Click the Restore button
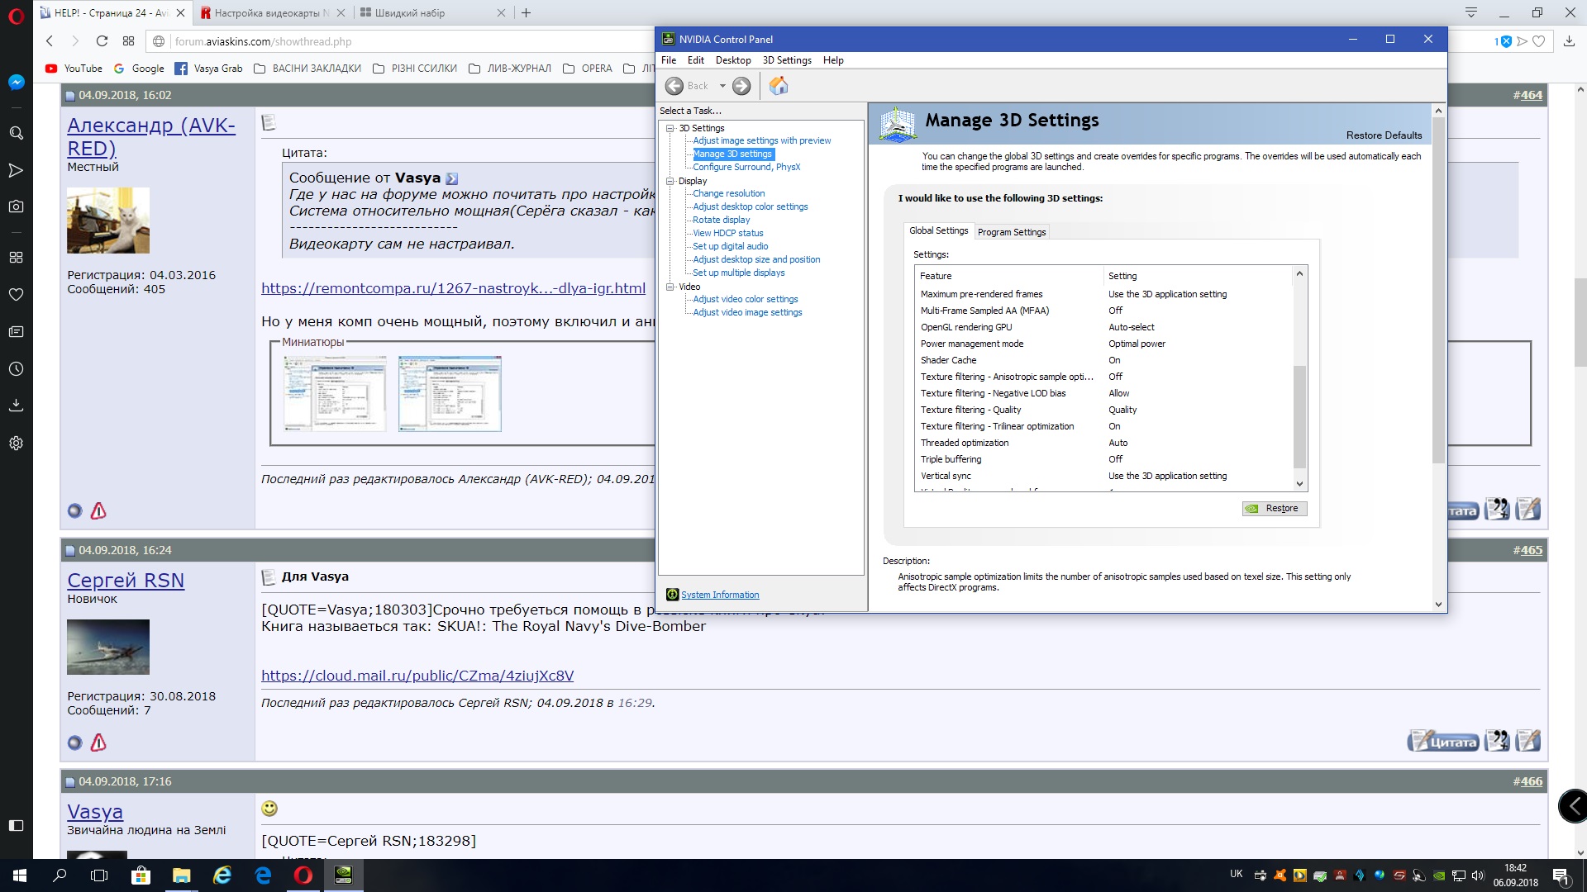Screen dimensions: 1587x892 click(x=1274, y=508)
